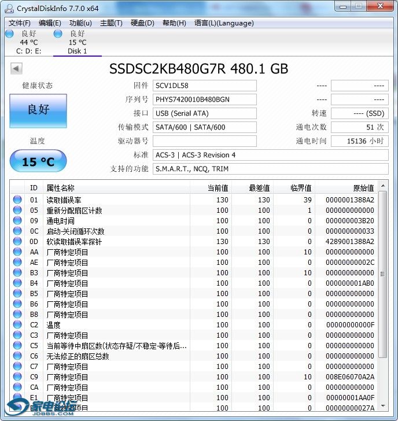Click status icon of row 0C
The width and height of the screenshot is (398, 421).
click(x=17, y=231)
